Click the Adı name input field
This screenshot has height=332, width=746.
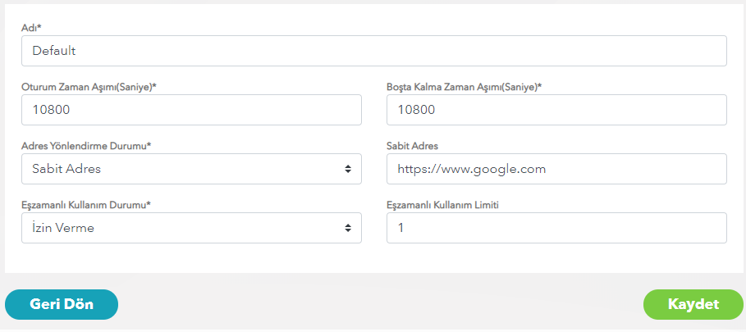[x=373, y=51]
